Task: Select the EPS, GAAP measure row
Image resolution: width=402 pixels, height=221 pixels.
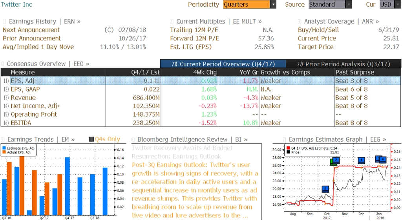Action: coord(201,89)
